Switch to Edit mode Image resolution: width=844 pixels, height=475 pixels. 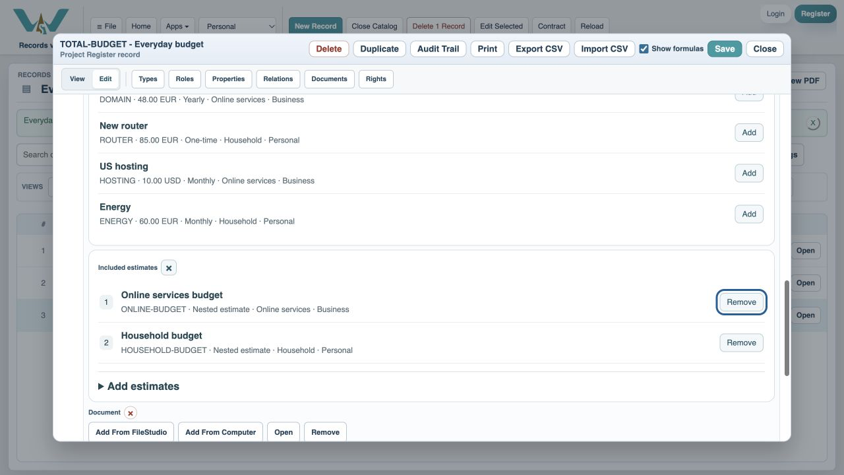click(105, 79)
